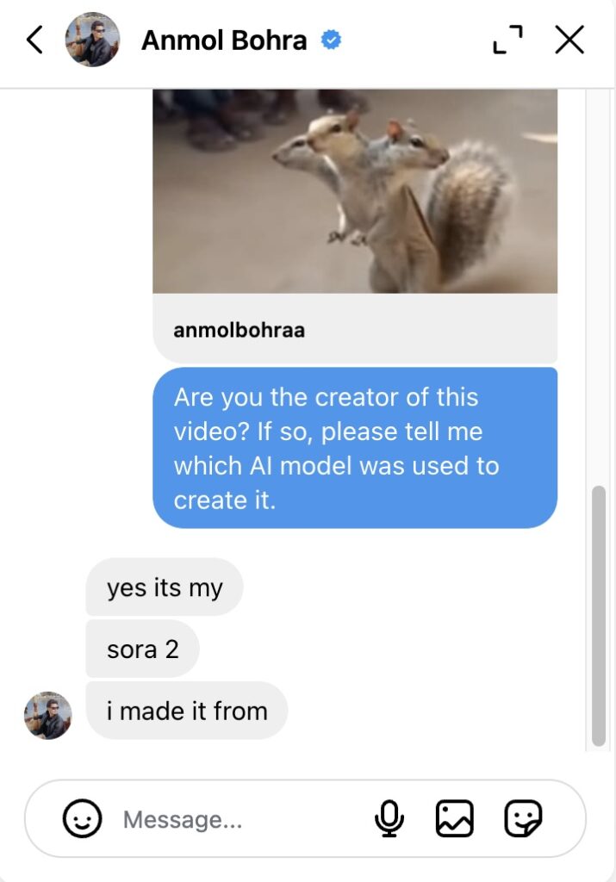
Task: Select the blue sent message bubble
Action: tap(355, 448)
